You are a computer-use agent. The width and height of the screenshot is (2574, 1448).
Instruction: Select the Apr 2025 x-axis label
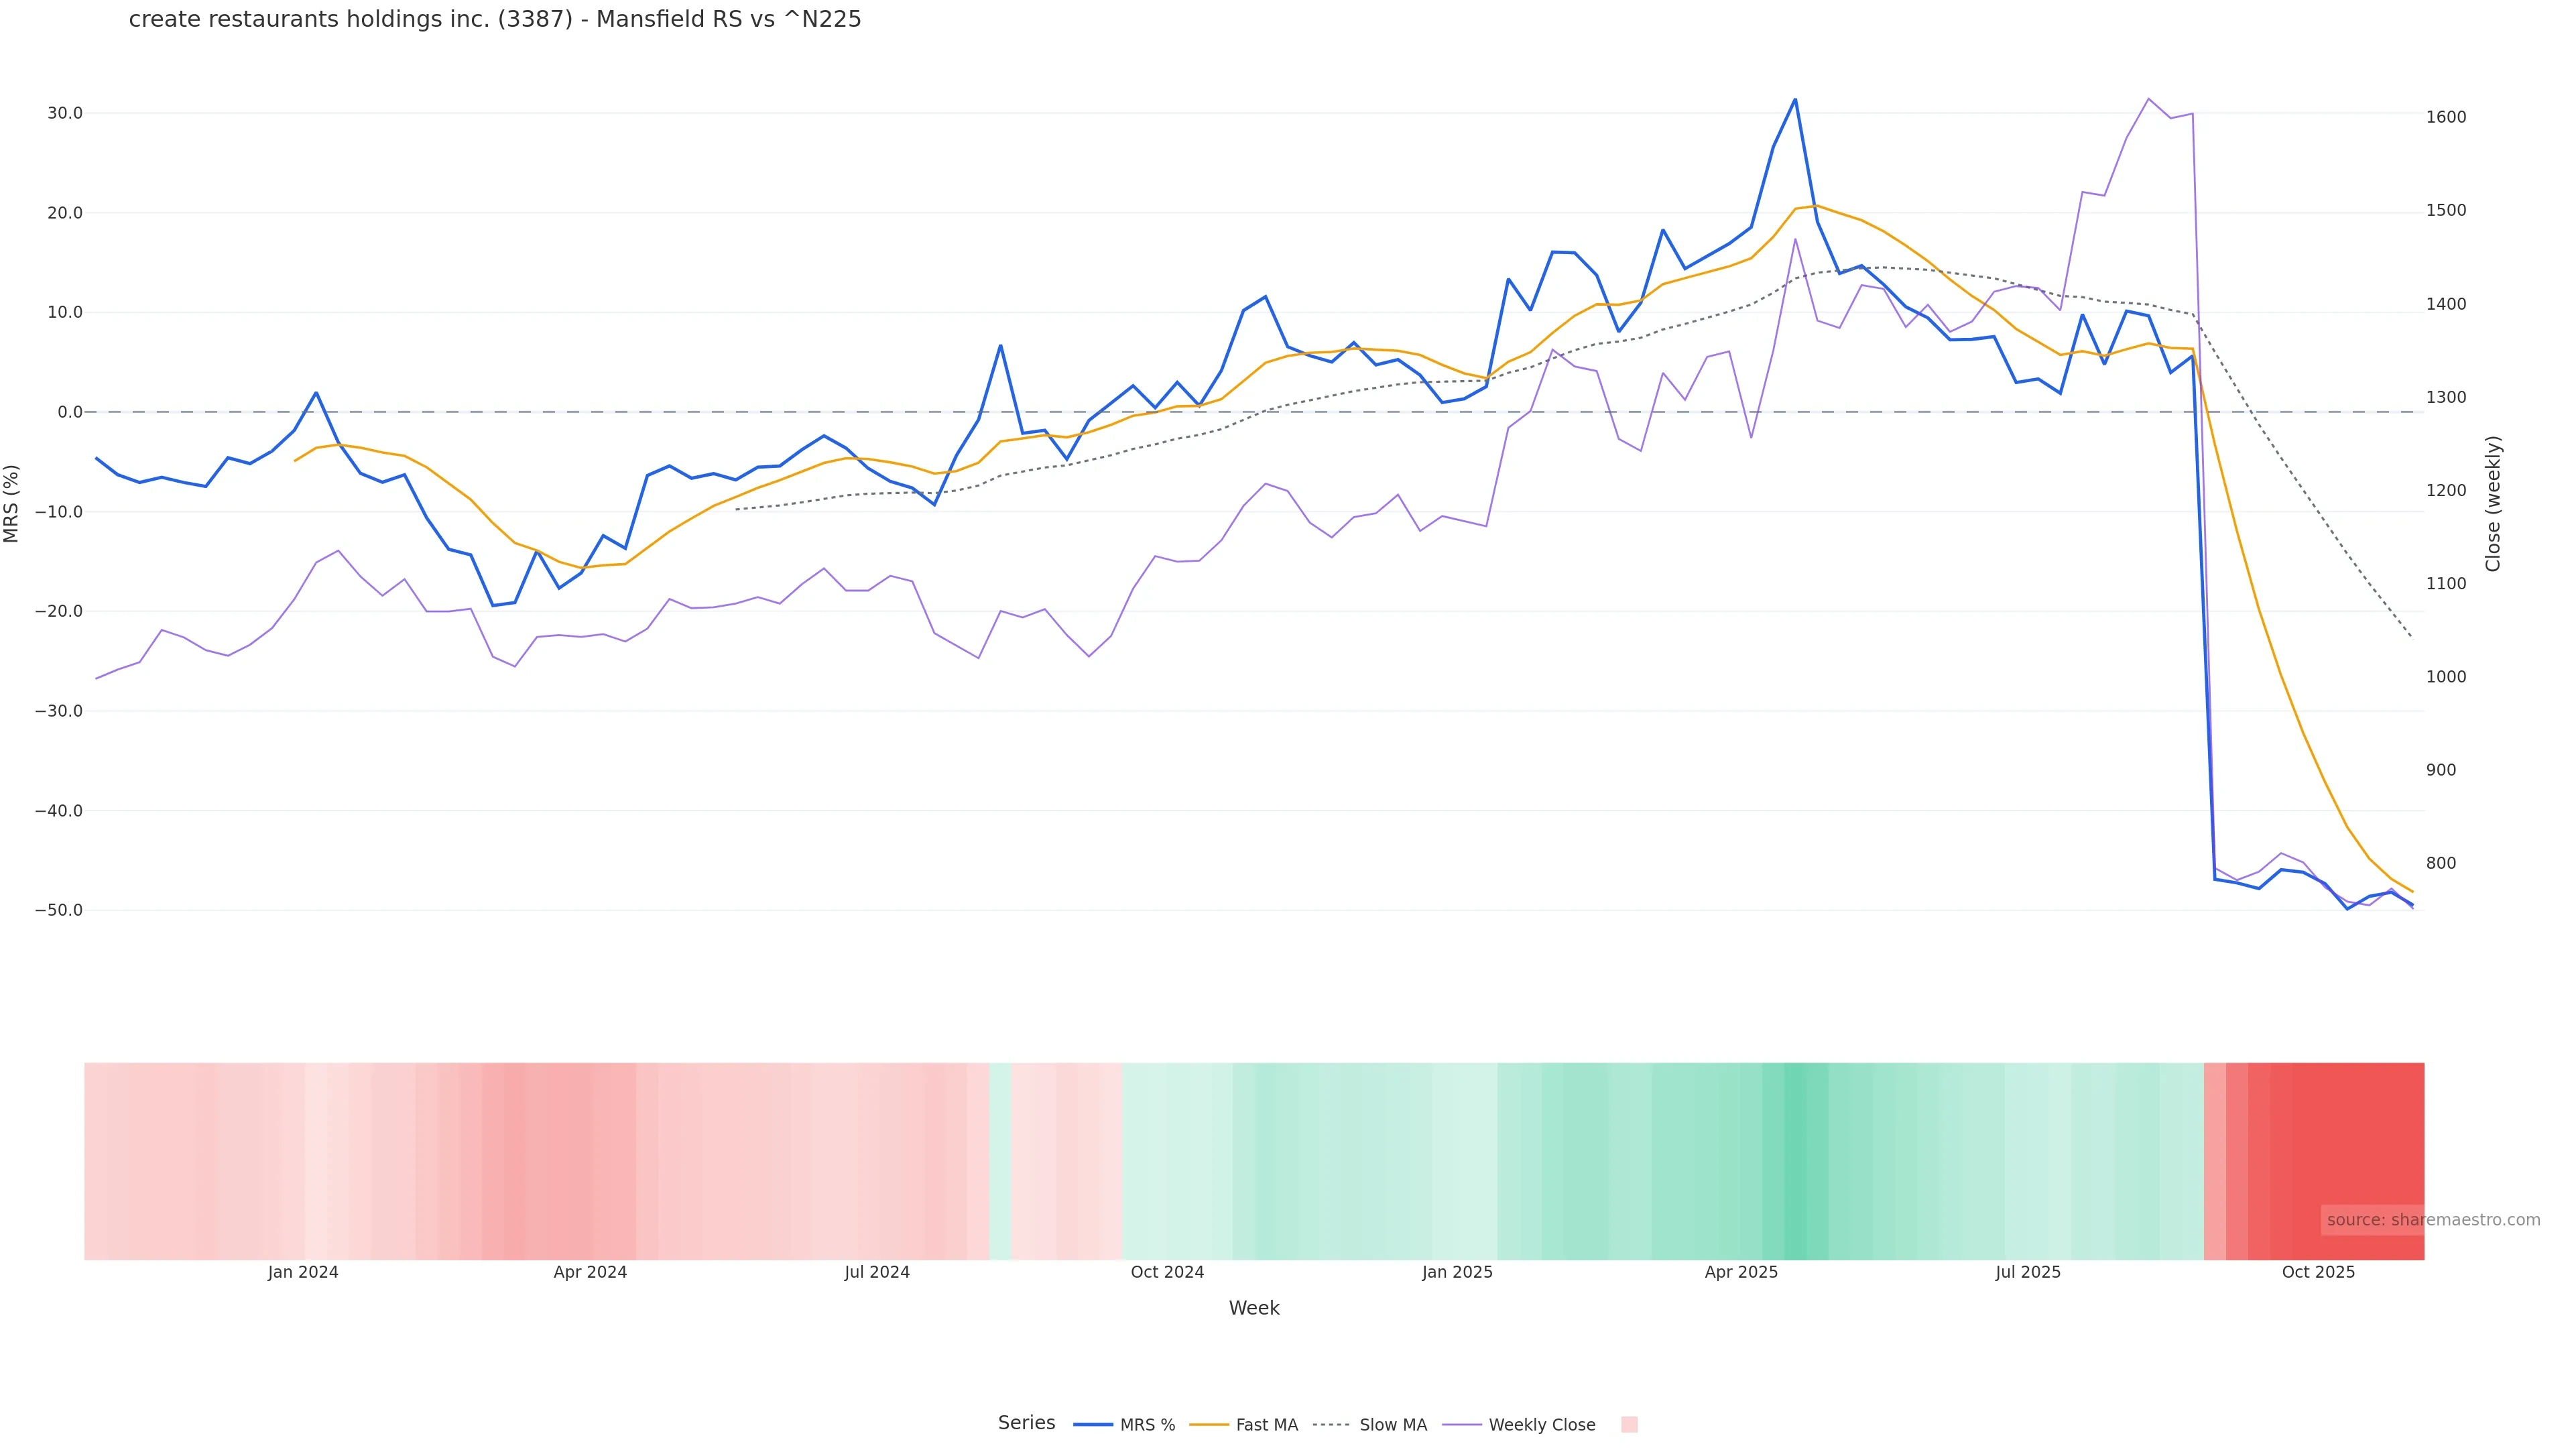click(1741, 1272)
